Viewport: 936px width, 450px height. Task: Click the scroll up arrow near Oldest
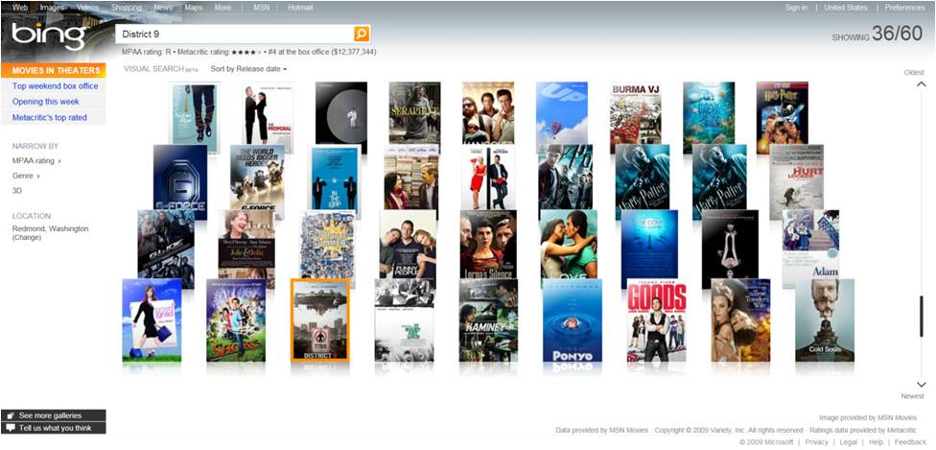click(921, 84)
